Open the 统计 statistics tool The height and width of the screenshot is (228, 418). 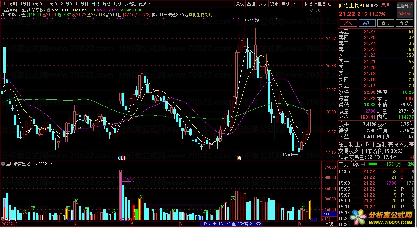click(274, 4)
